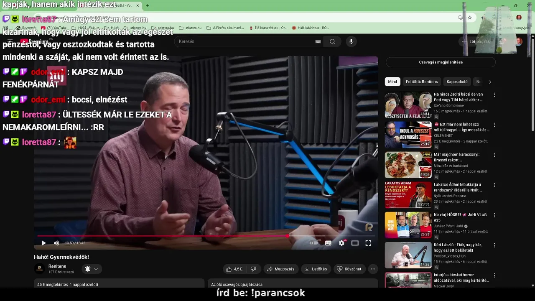The image size is (535, 301).
Task: Open a new browser tab with plus
Action: coord(148,5)
